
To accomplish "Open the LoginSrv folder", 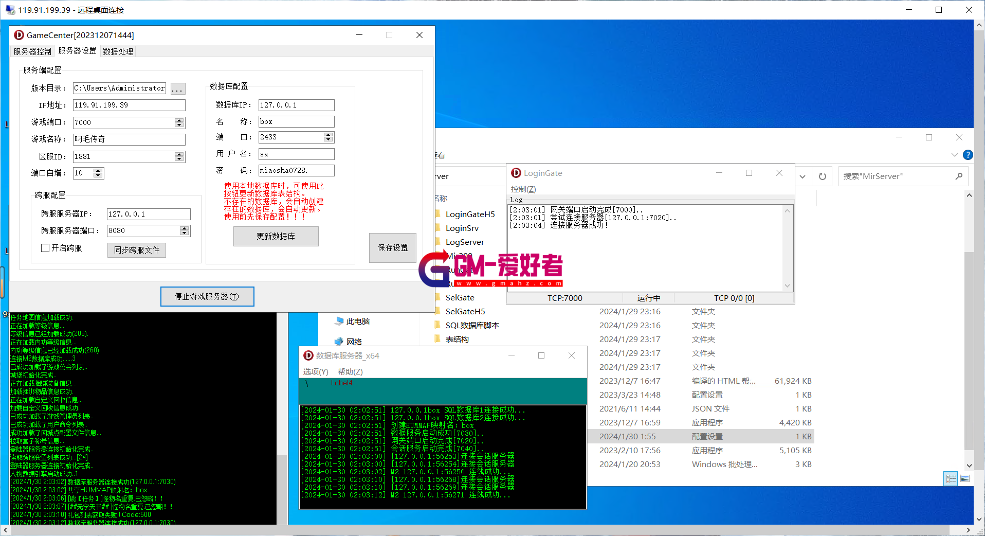I will [x=462, y=228].
